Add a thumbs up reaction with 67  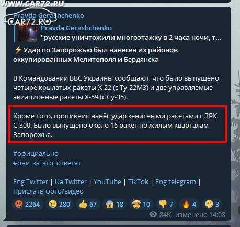pos(87,204)
